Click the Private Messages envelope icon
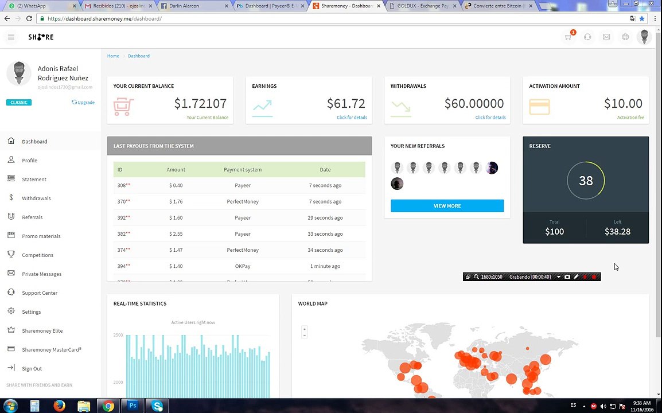The image size is (662, 413). [x=11, y=274]
